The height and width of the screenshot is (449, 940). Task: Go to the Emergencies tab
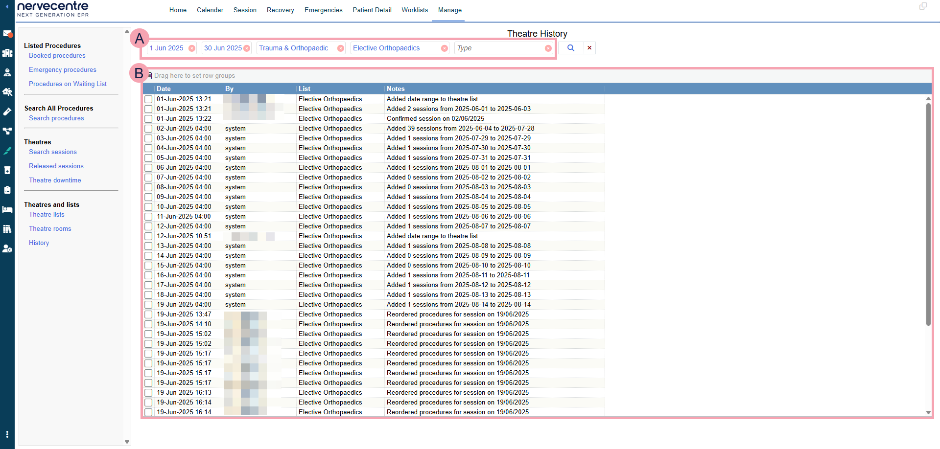click(323, 10)
